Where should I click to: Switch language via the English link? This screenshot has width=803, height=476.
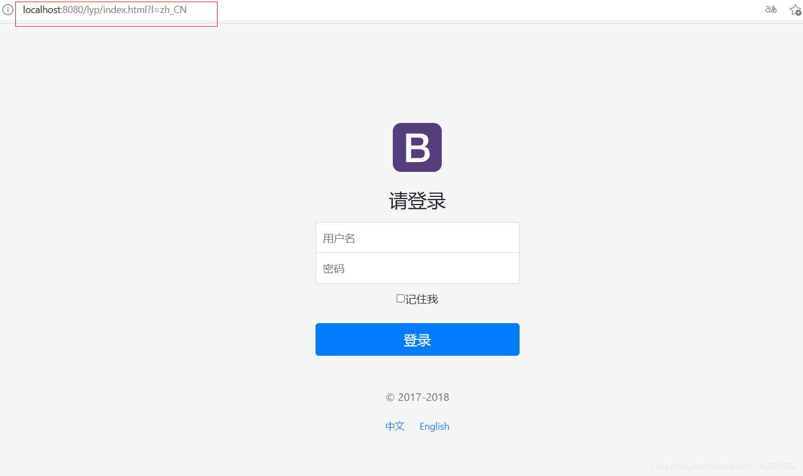(x=434, y=426)
